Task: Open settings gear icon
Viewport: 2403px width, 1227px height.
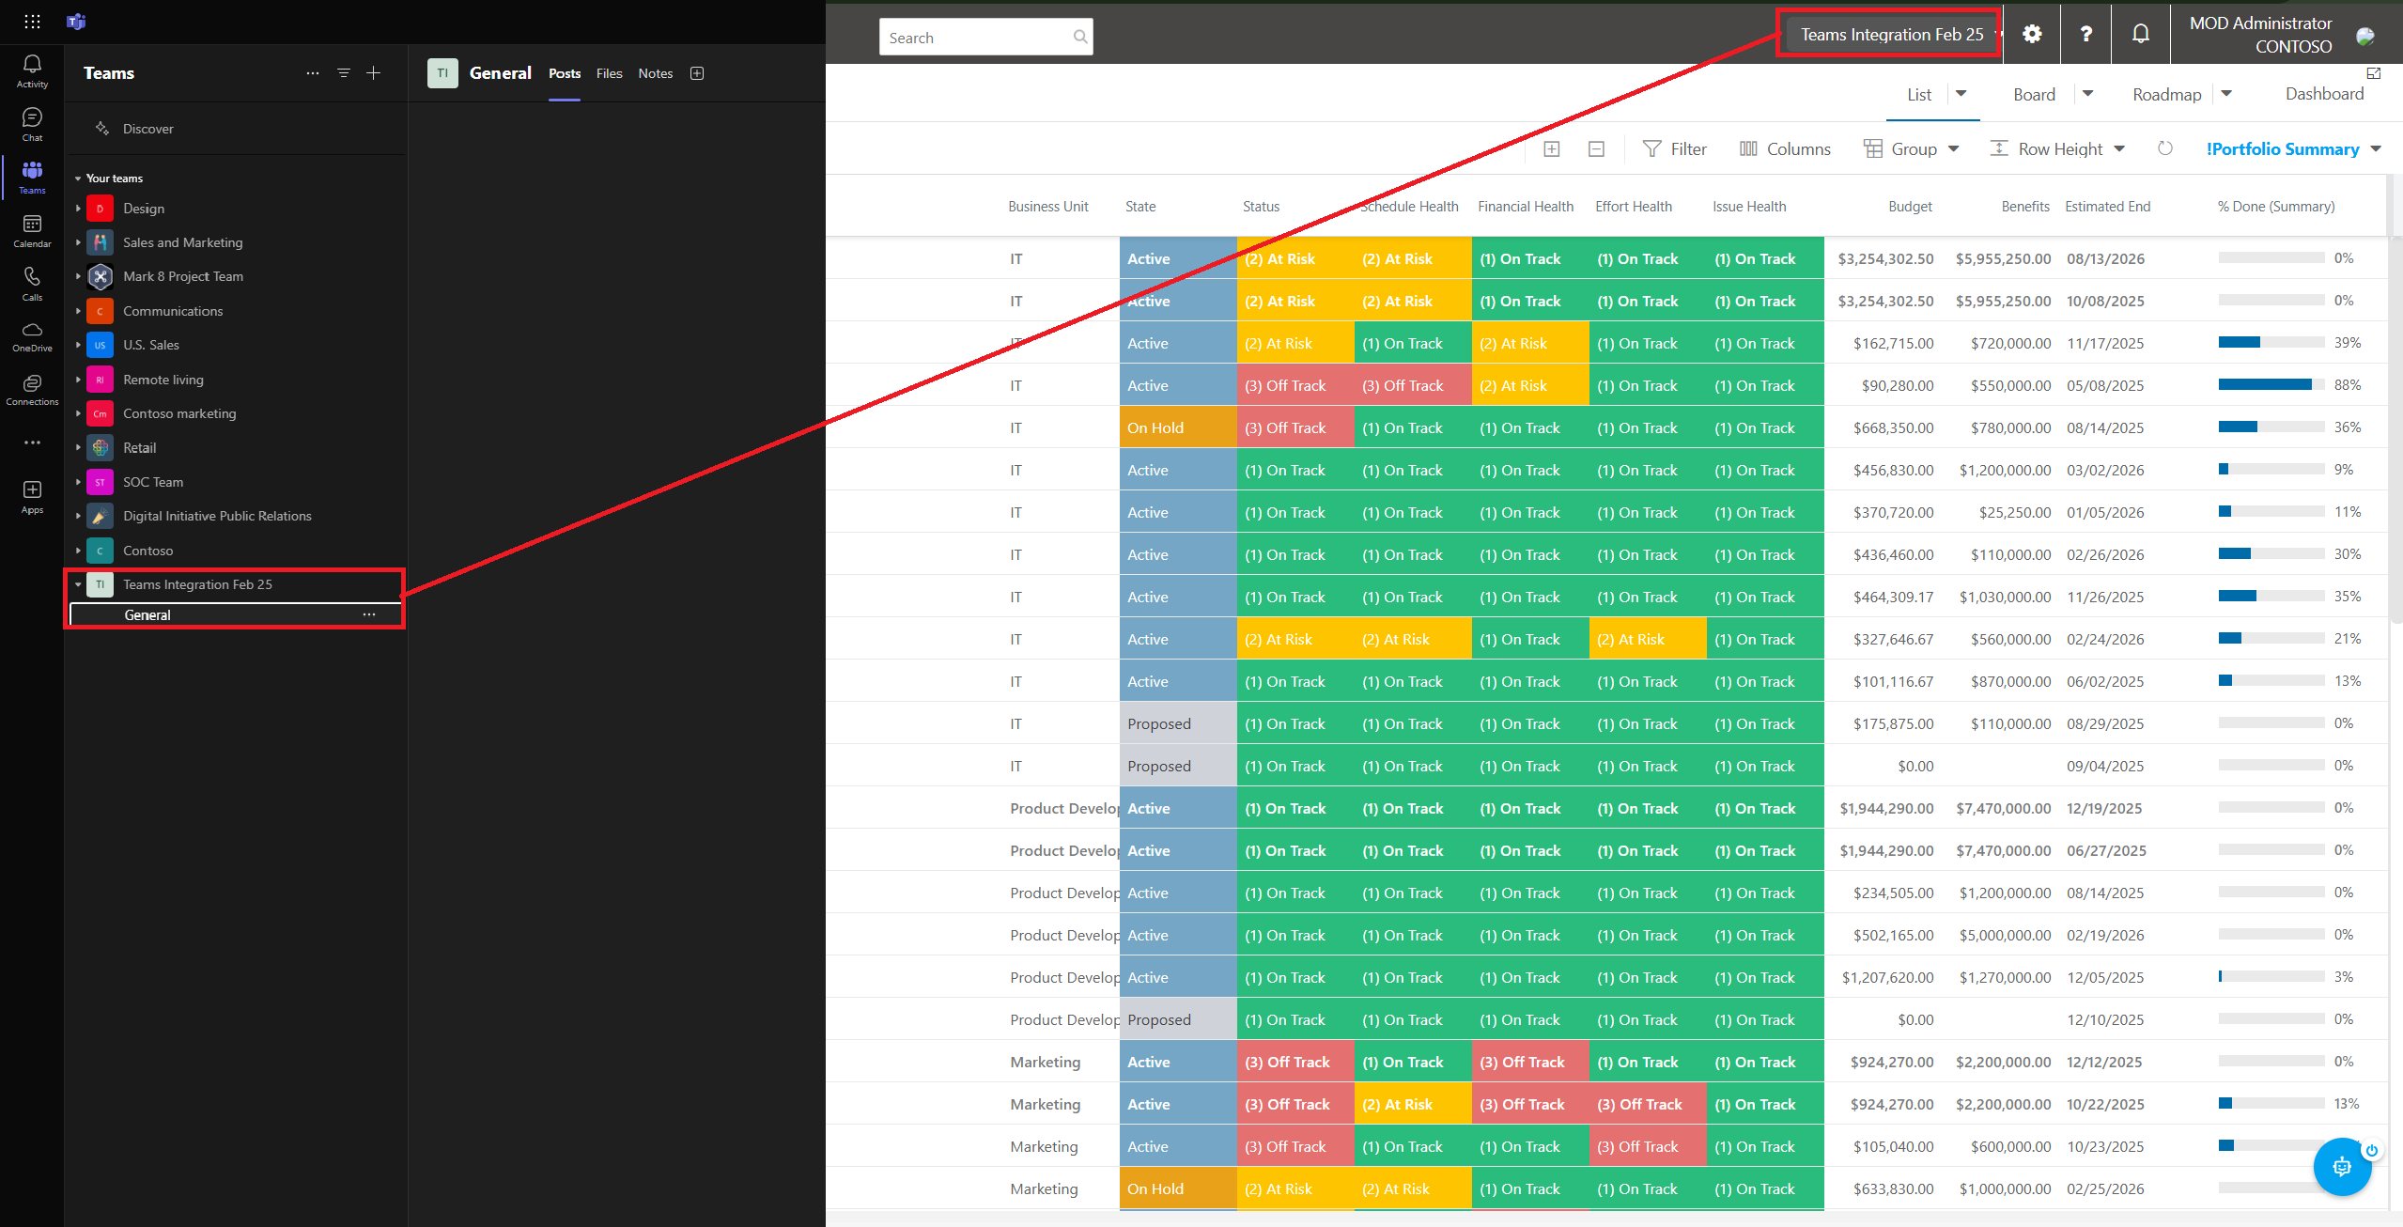Action: [x=2032, y=35]
